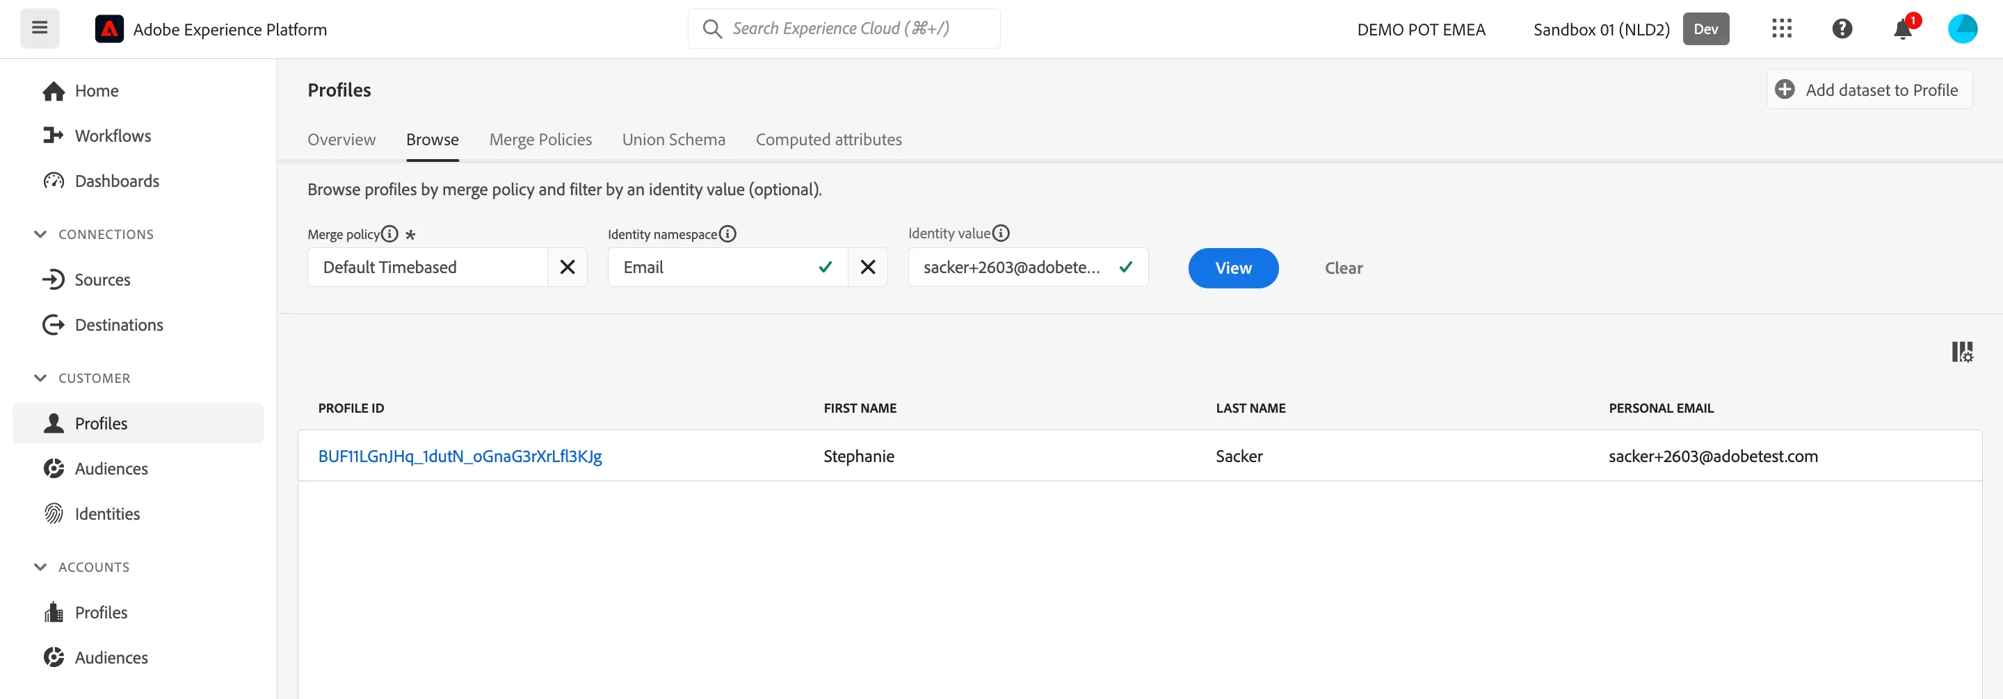Open the help question mark icon

1841,28
